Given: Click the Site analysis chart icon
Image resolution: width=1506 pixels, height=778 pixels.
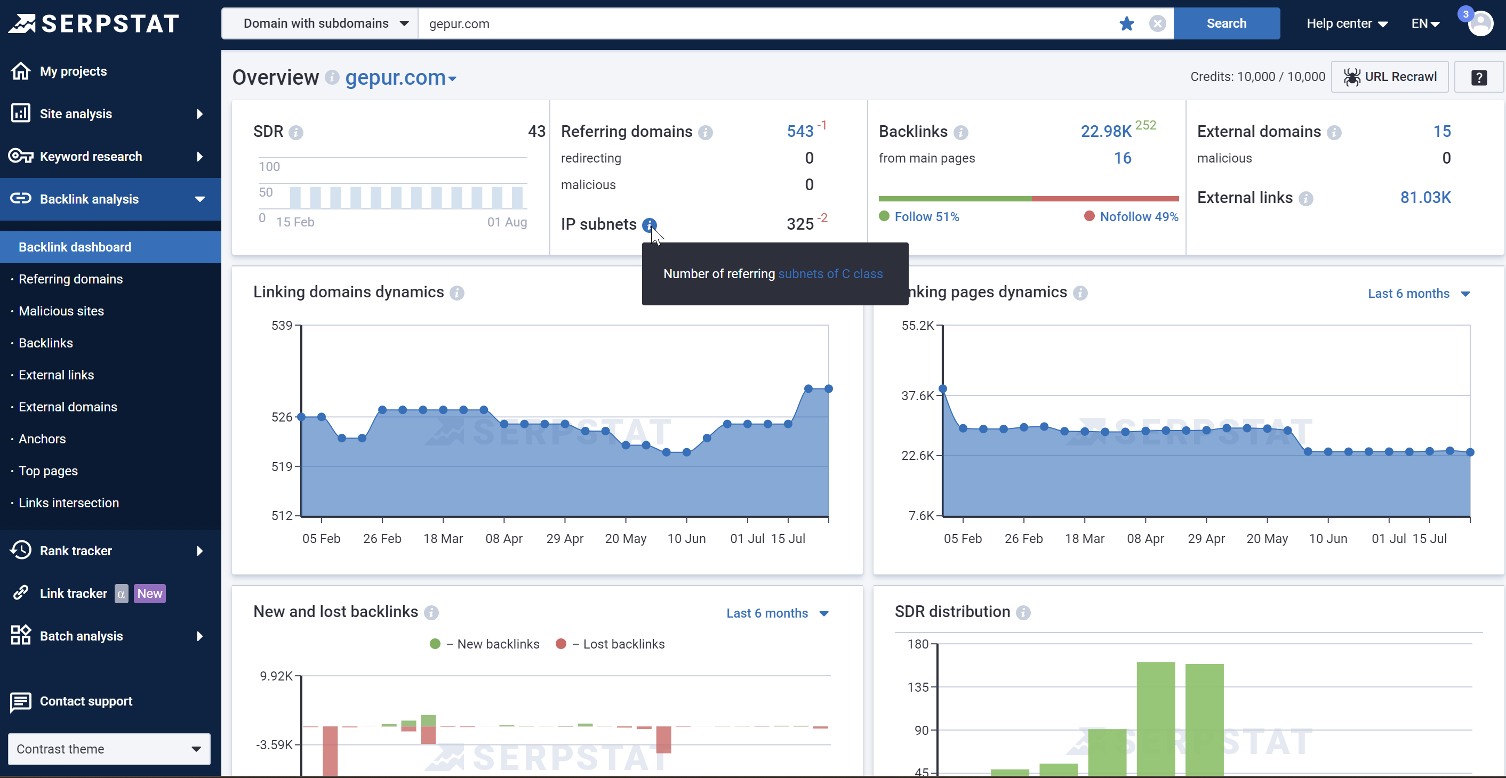Looking at the screenshot, I should 20,114.
